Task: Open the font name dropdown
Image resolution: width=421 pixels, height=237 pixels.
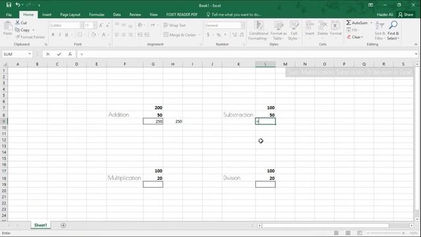Action: point(82,25)
